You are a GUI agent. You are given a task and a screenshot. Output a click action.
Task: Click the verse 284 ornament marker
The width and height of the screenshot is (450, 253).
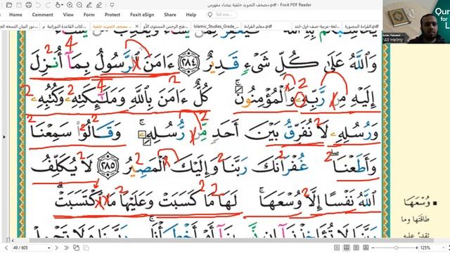click(188, 63)
